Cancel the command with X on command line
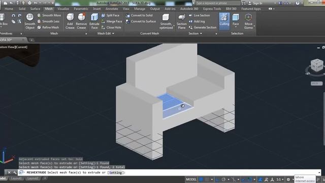The image size is (325, 183). (x=9, y=172)
